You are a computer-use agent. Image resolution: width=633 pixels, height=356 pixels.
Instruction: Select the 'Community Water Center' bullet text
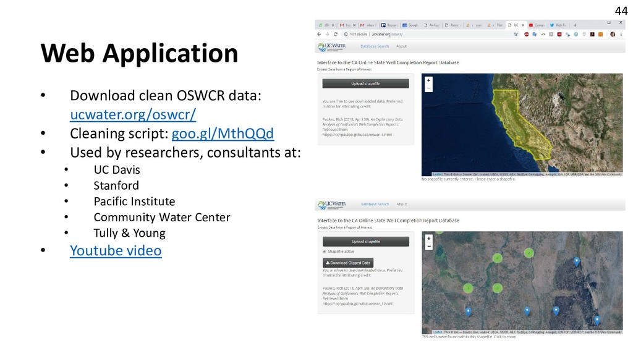pos(162,217)
